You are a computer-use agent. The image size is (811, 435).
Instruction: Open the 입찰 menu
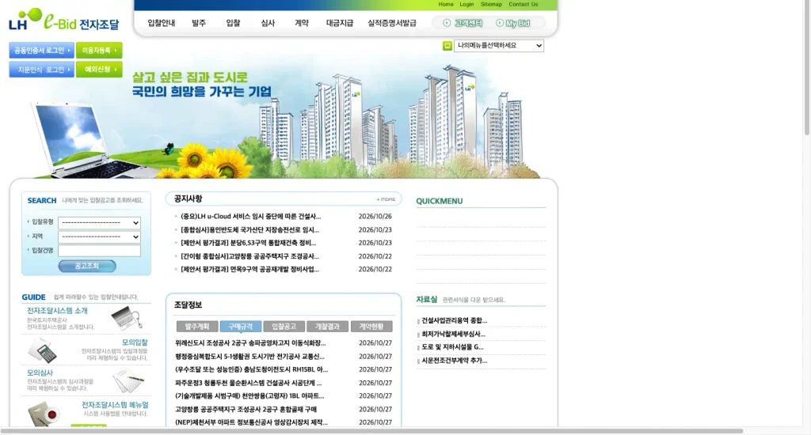point(234,23)
